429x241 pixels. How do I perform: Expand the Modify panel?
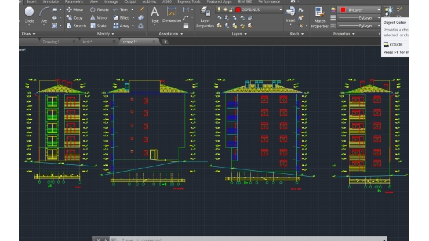coord(105,34)
